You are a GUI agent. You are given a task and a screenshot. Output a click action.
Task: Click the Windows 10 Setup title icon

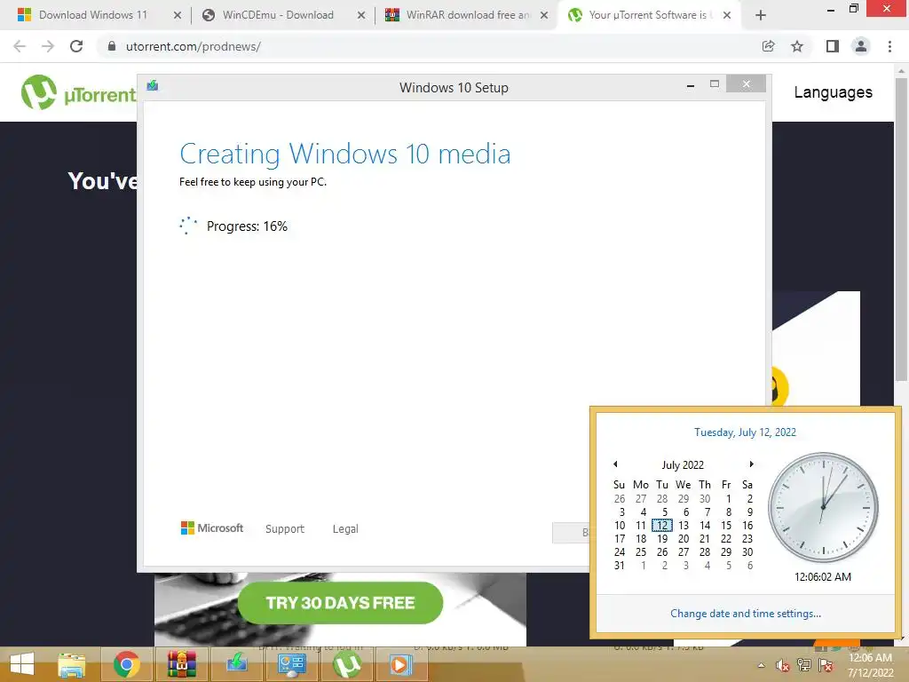click(153, 86)
